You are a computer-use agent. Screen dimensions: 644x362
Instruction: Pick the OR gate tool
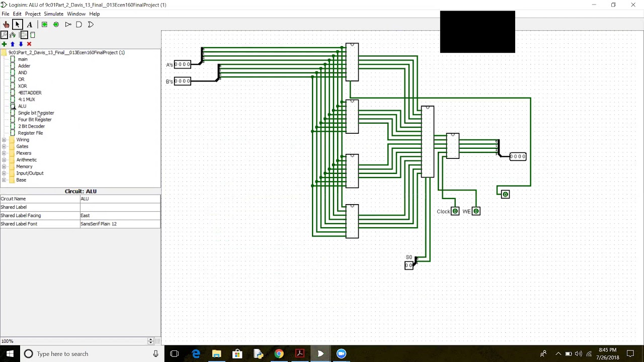pyautogui.click(x=91, y=24)
